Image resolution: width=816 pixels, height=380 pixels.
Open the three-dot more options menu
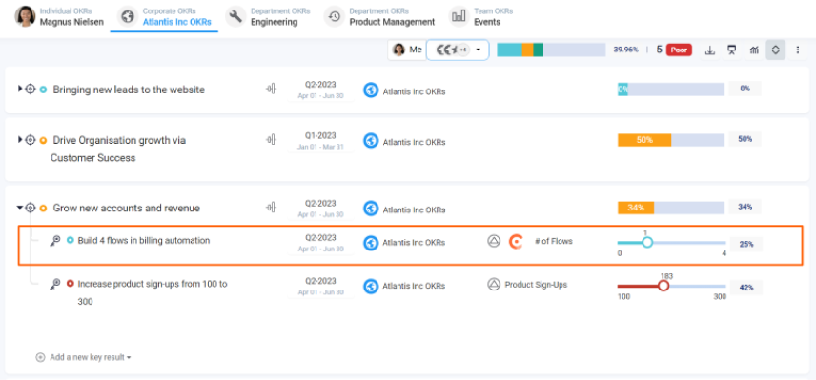(x=797, y=50)
